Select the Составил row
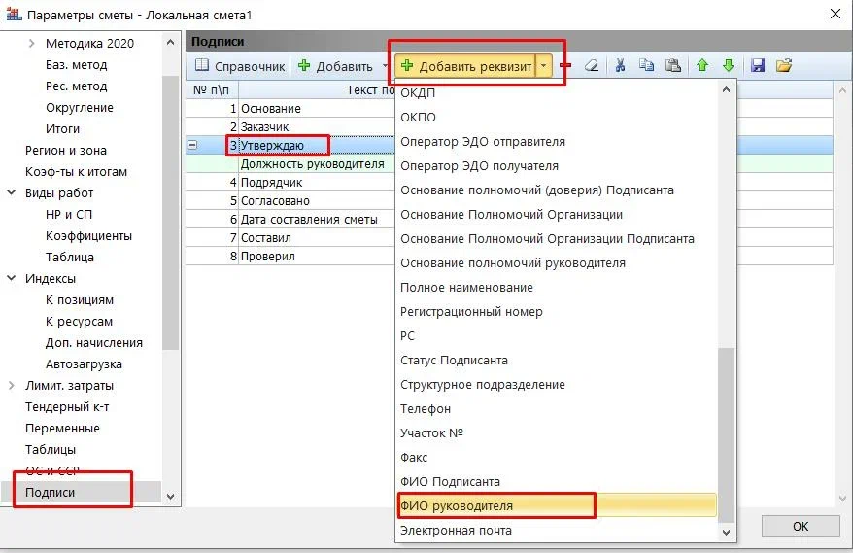The width and height of the screenshot is (853, 553). tap(290, 238)
